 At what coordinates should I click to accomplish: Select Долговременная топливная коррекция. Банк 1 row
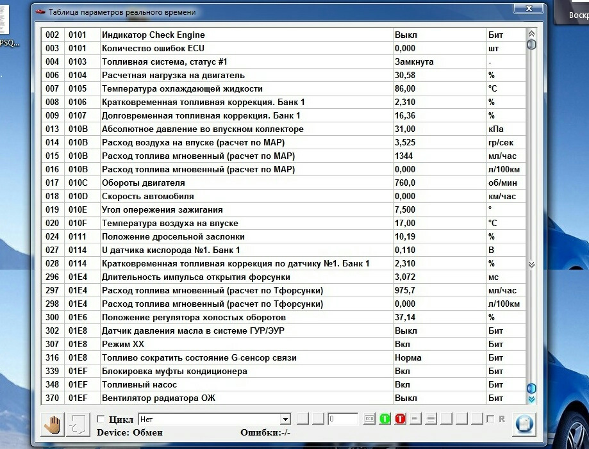(x=284, y=116)
